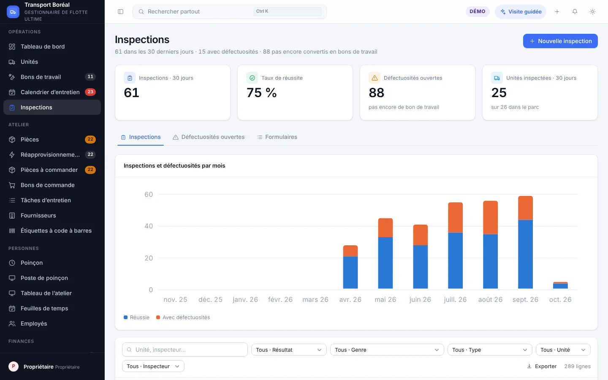Image resolution: width=608 pixels, height=380 pixels.
Task: Open the Tous · Unité dropdown
Action: click(x=563, y=350)
